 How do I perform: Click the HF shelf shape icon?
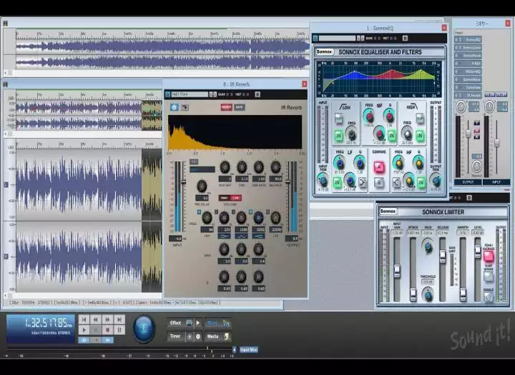(x=396, y=182)
